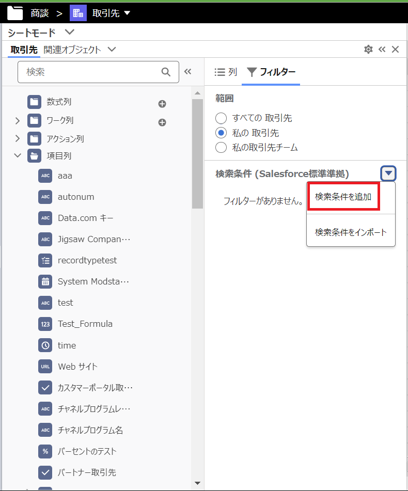Click the field list scrollbar thumb
Image resolution: width=408 pixels, height=491 pixels.
click(x=197, y=154)
